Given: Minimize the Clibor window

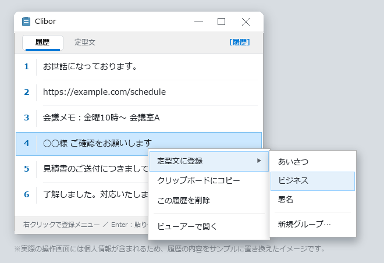Looking at the screenshot, I should point(198,22).
